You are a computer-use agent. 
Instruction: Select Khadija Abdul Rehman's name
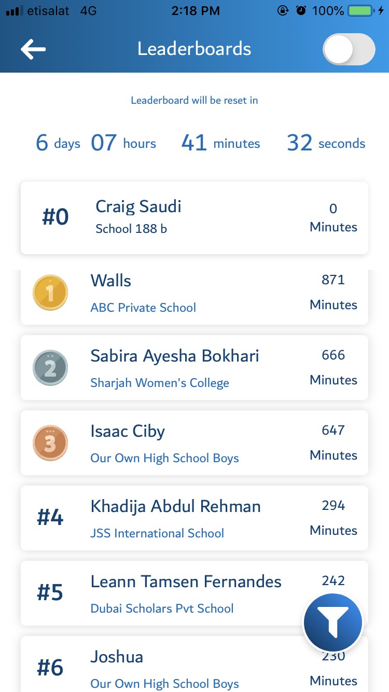tap(175, 506)
